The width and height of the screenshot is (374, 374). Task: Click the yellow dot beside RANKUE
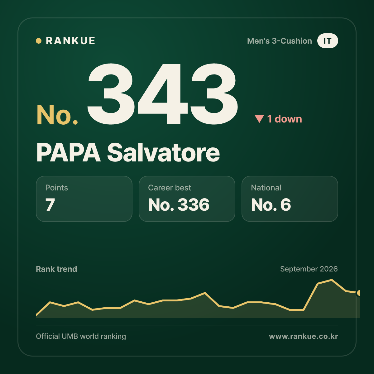(x=39, y=41)
